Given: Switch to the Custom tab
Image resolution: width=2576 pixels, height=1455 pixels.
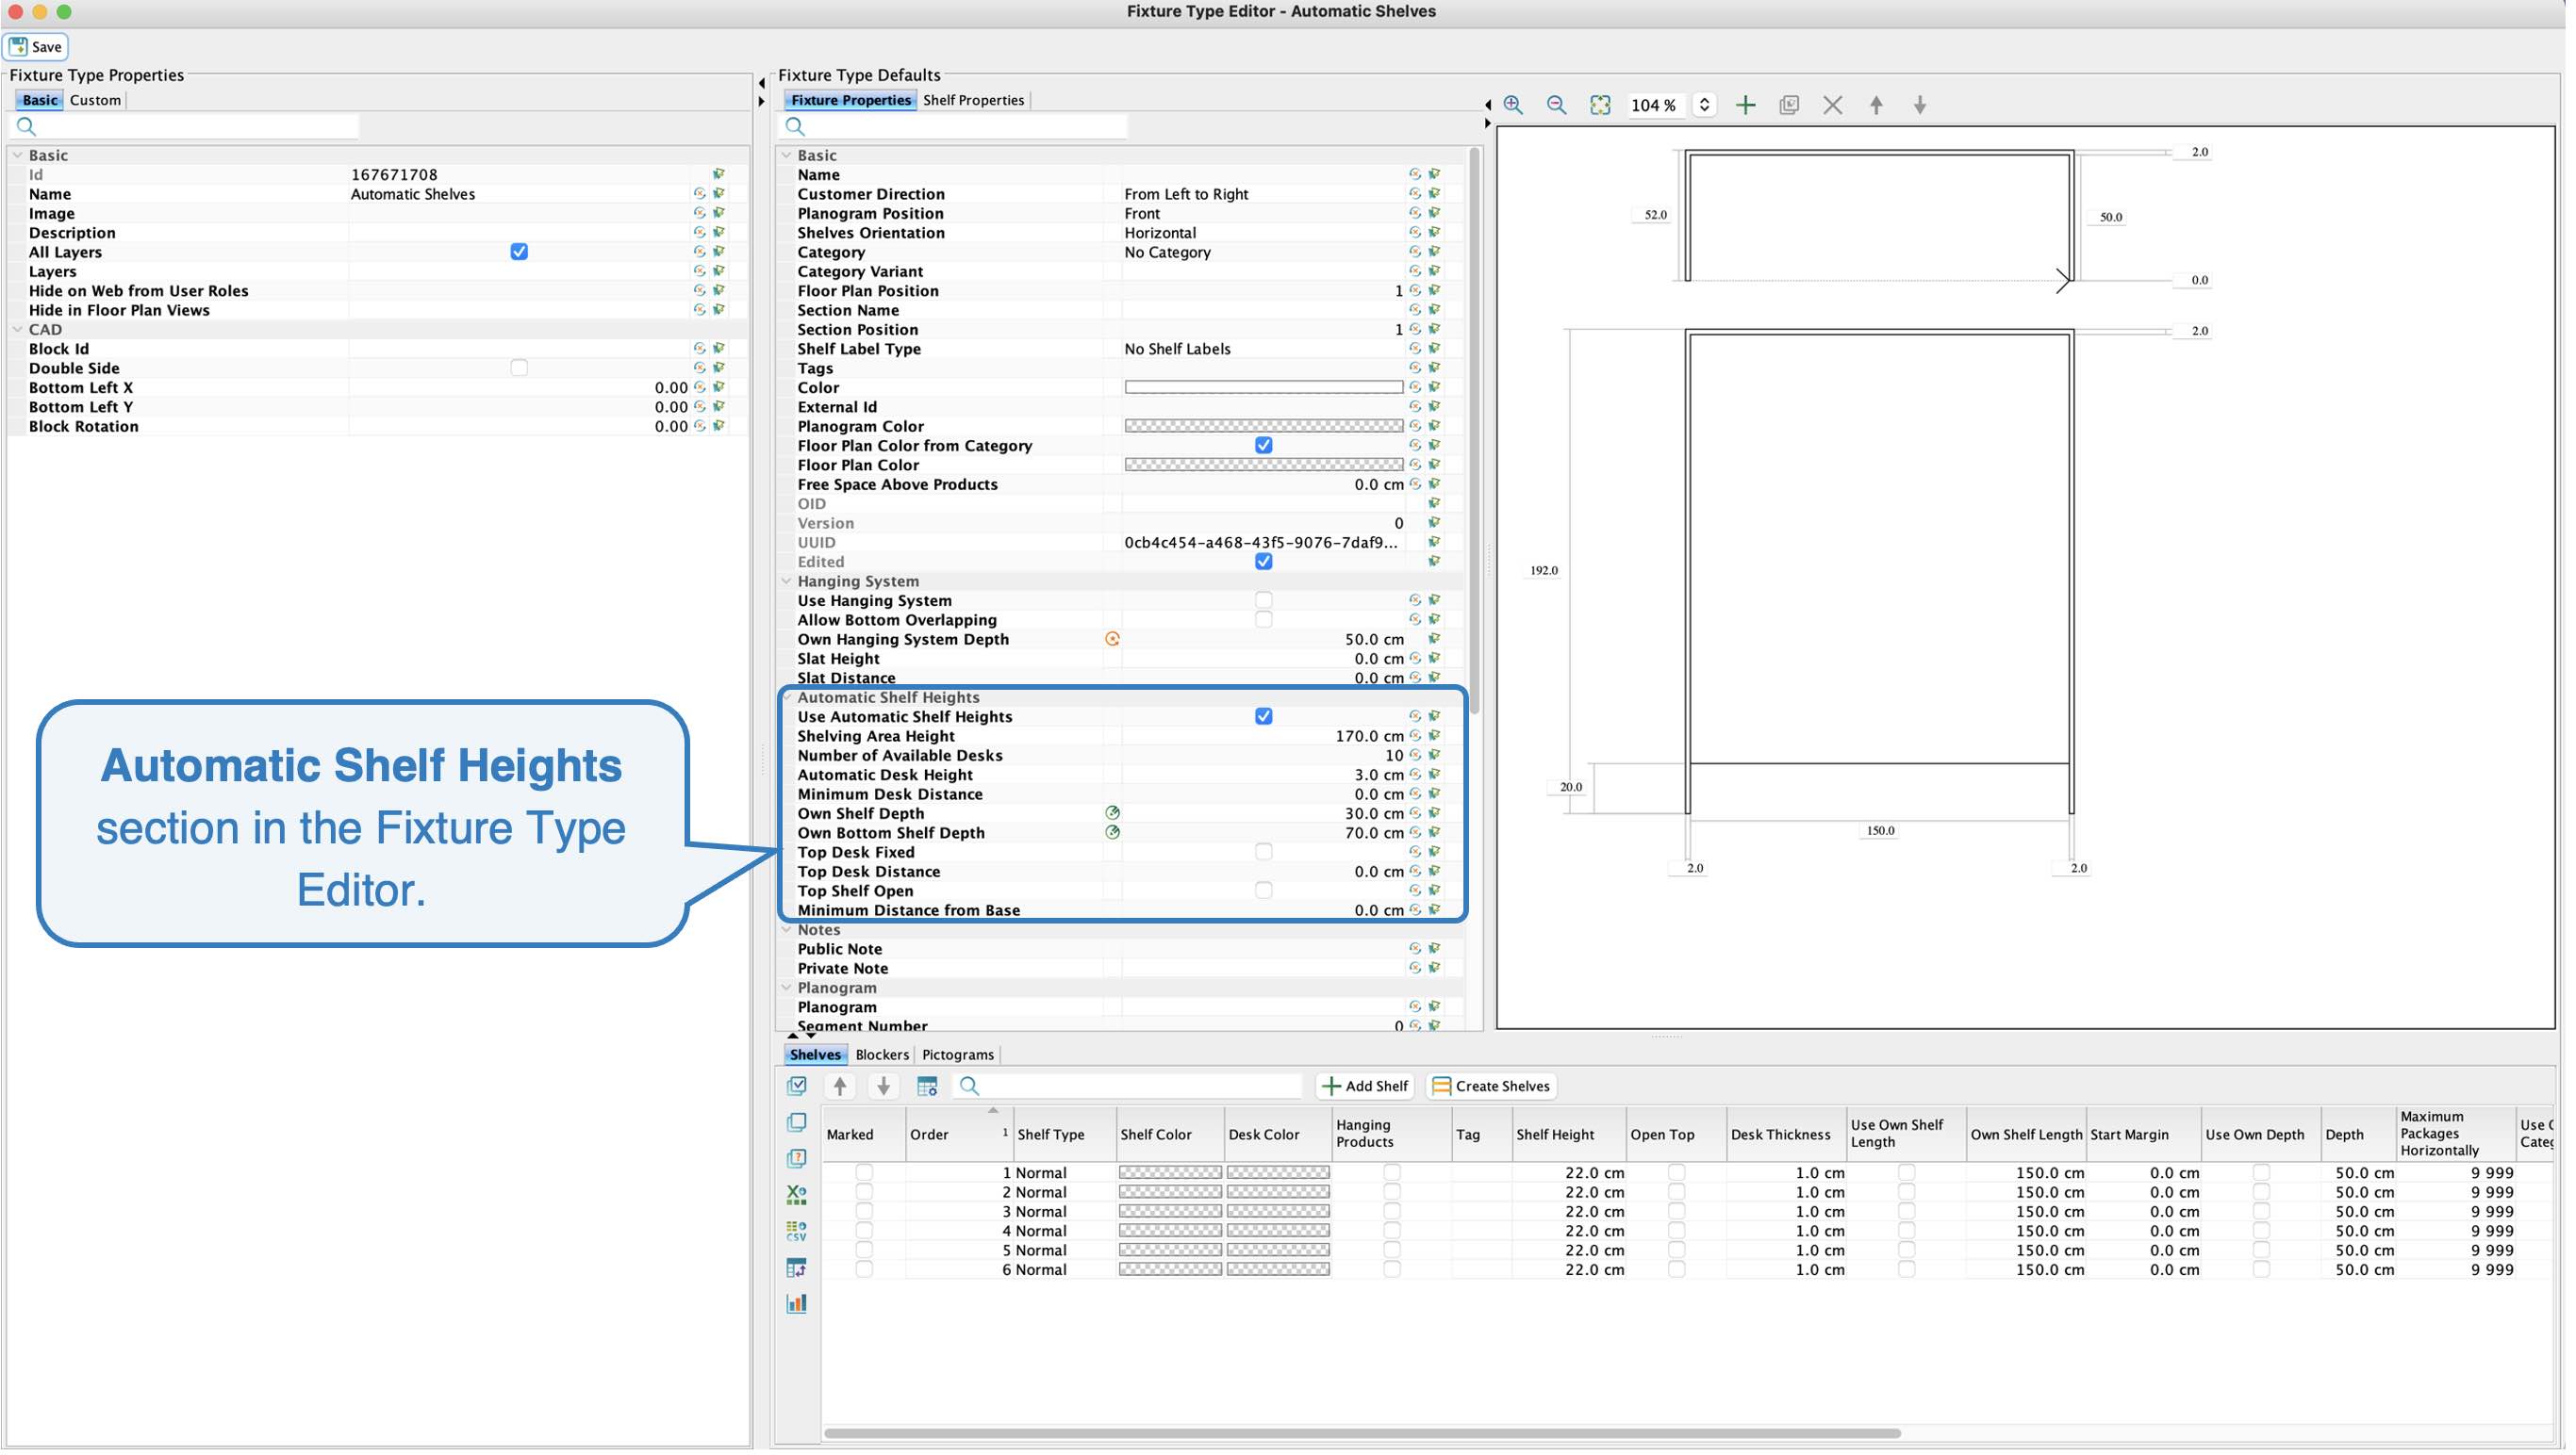Looking at the screenshot, I should (x=95, y=100).
